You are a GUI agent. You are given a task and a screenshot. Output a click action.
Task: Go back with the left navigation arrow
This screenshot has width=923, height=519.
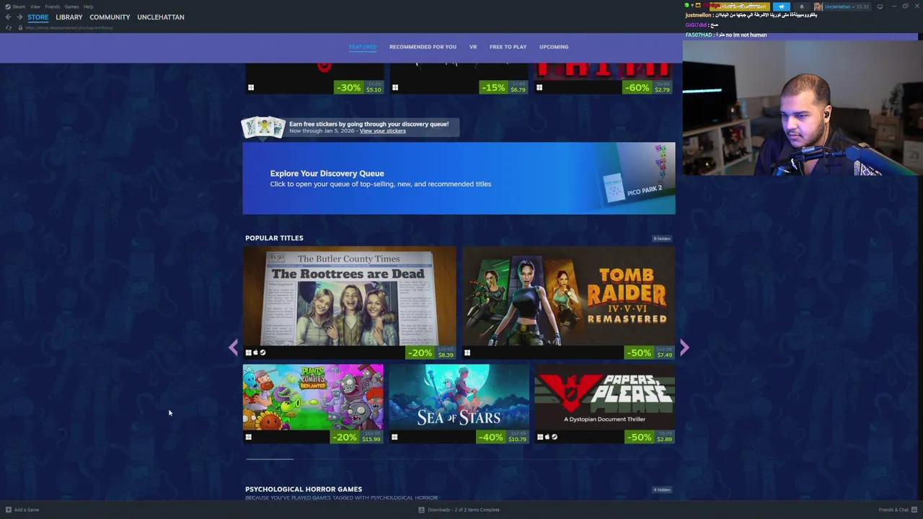pos(8,17)
